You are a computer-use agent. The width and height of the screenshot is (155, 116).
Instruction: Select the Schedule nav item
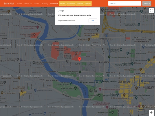[54, 3]
